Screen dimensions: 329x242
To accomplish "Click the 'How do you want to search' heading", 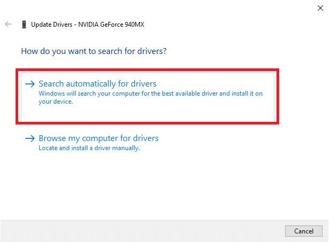I will (x=94, y=52).
